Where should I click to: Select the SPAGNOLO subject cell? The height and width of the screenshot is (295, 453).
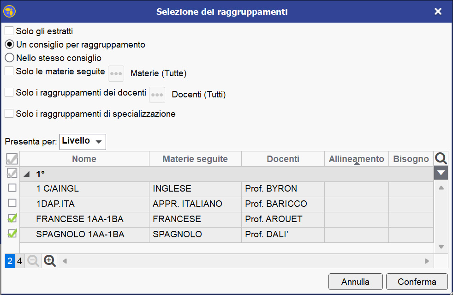coord(195,234)
